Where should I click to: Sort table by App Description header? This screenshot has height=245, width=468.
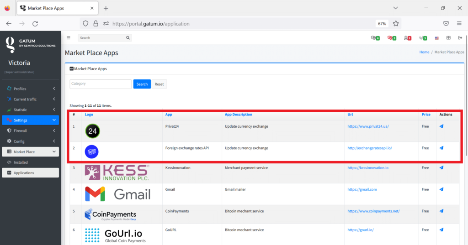click(x=239, y=115)
